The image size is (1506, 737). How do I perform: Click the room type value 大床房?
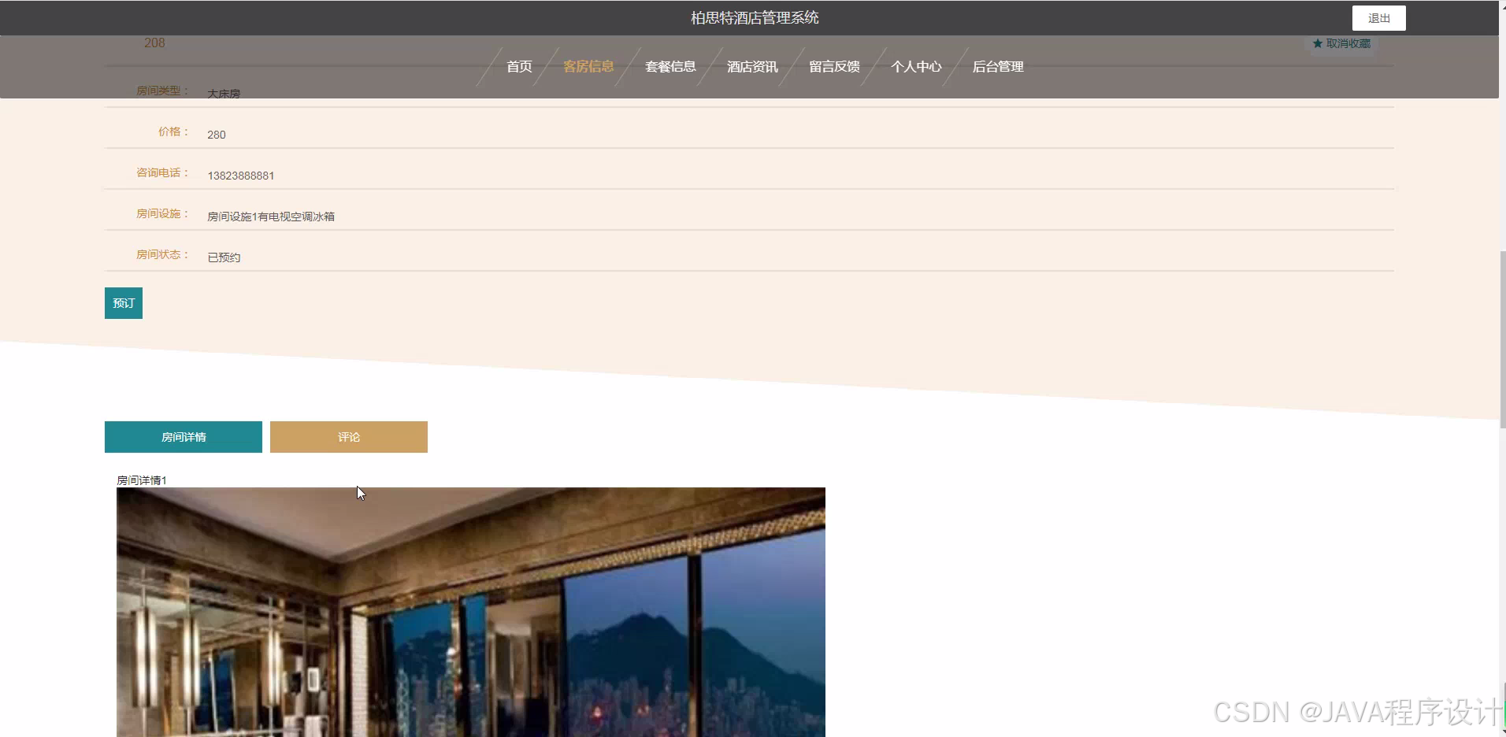coord(224,94)
